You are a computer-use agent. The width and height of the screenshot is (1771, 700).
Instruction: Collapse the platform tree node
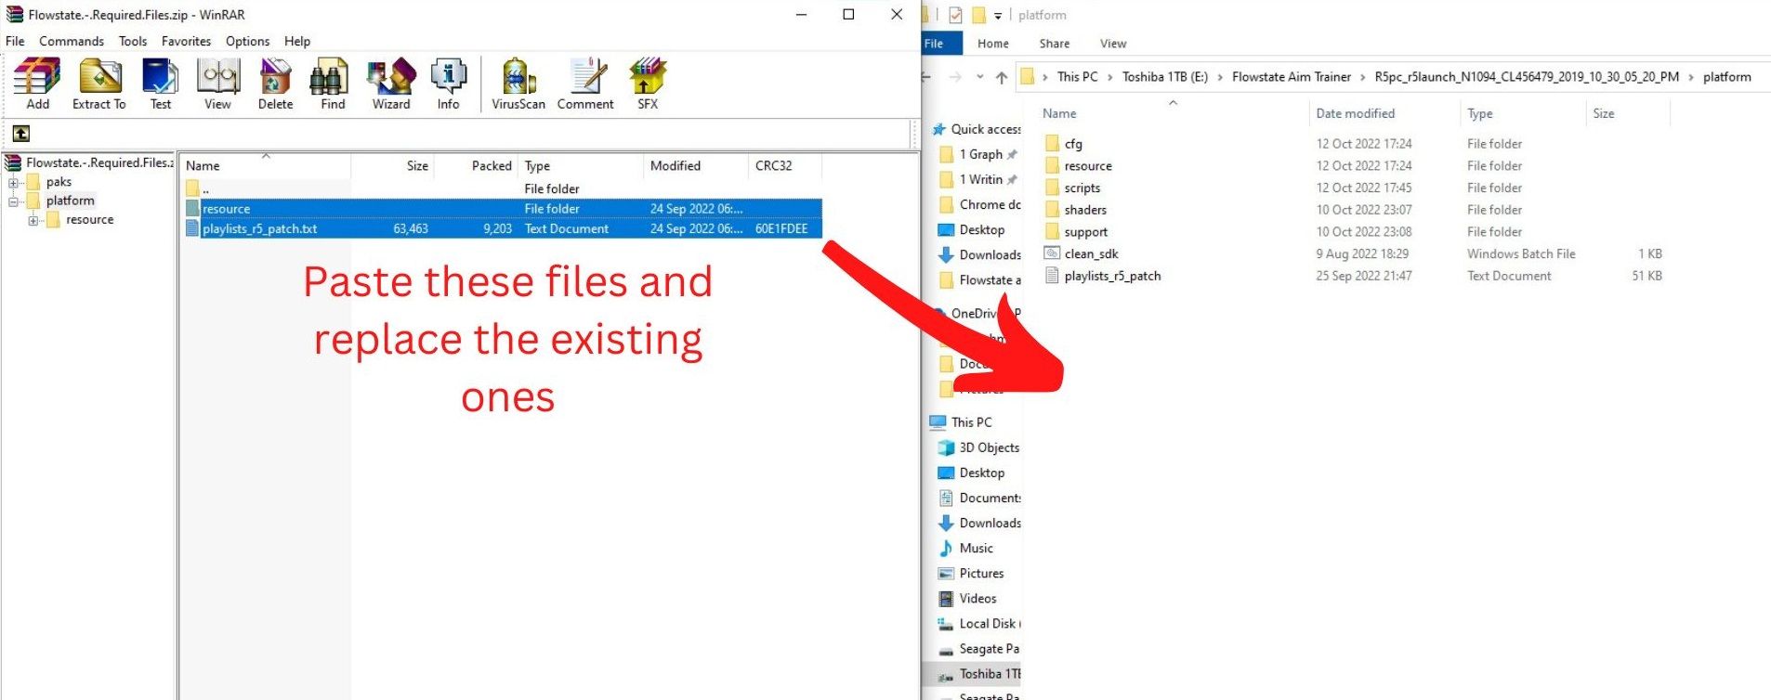13,201
